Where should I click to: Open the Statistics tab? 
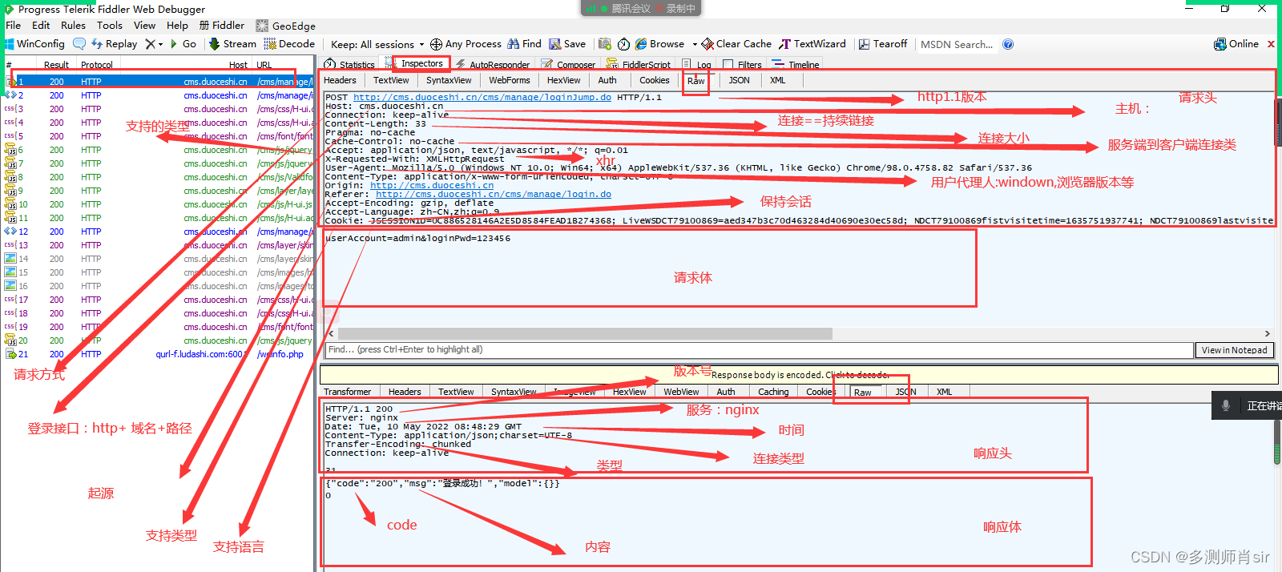[349, 65]
